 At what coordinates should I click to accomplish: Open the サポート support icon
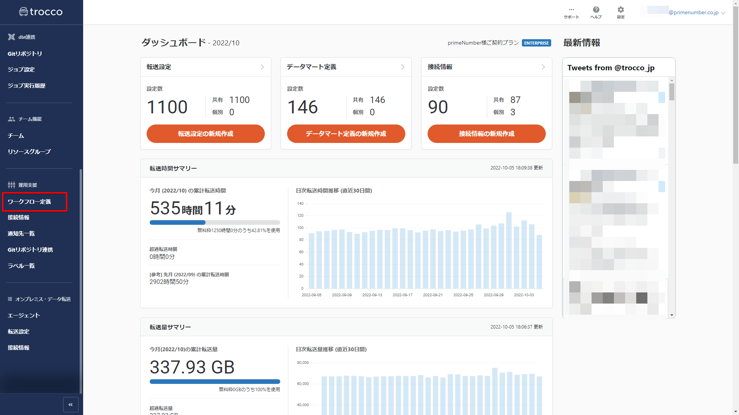pos(572,12)
